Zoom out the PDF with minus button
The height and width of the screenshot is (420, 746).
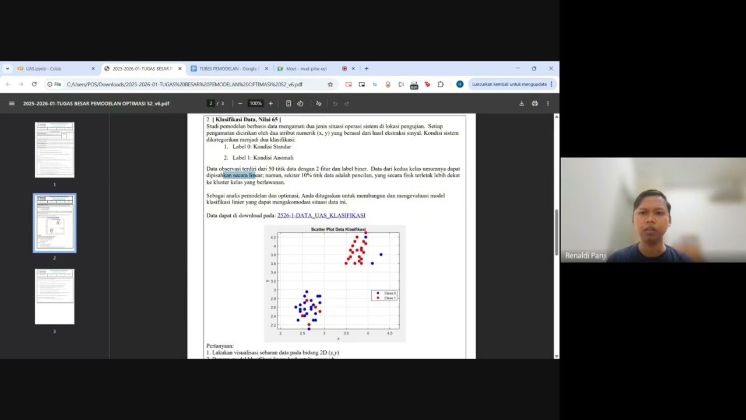point(240,103)
